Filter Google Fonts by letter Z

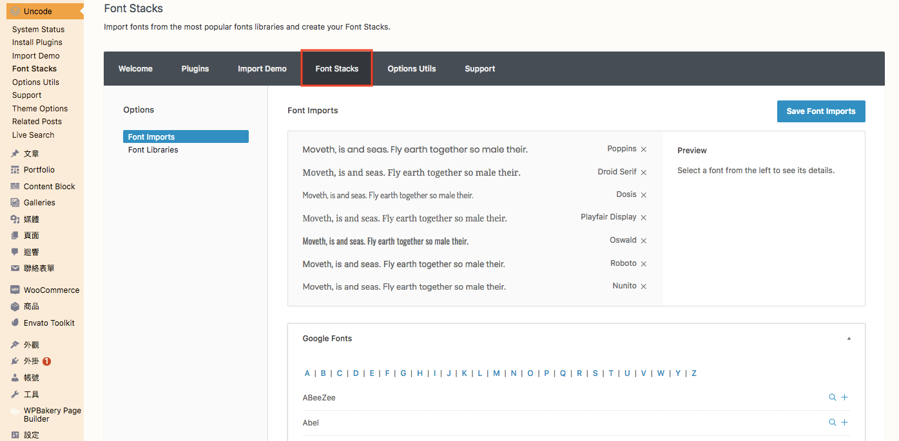693,373
